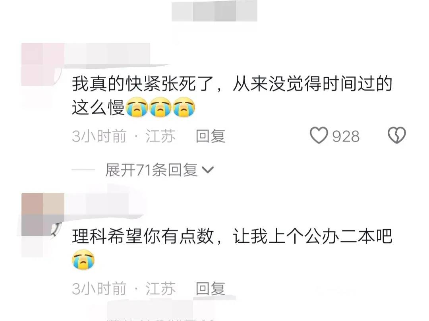Select the 让我上个公办二本吧 comment text
Screen dimensions: 429x321
(x=313, y=236)
